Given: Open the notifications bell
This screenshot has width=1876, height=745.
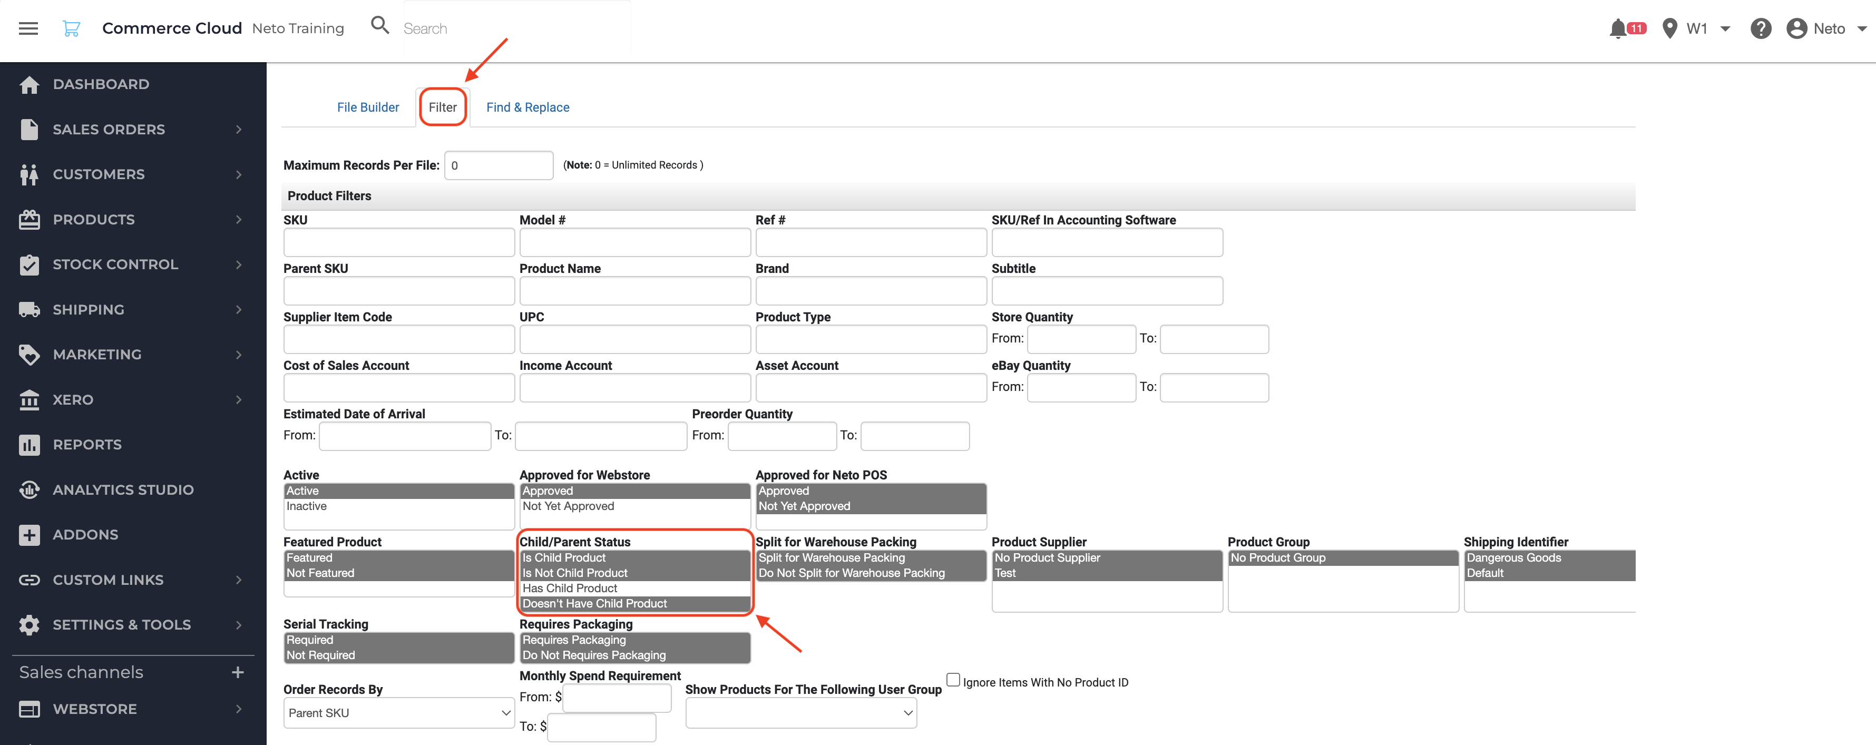Looking at the screenshot, I should coord(1617,28).
